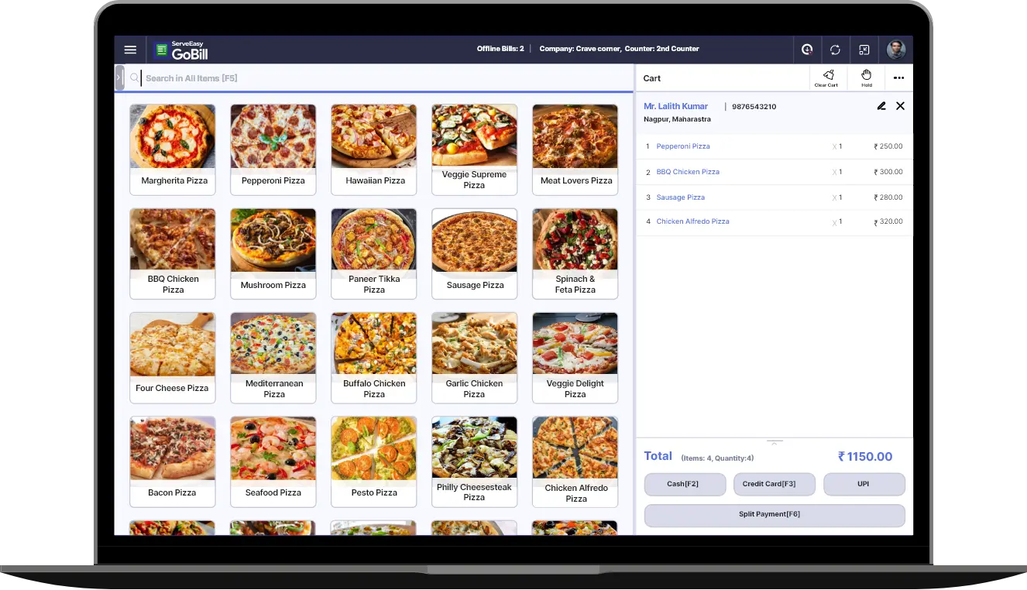1027x590 pixels.
Task: Click the minimize-window icon in header
Action: 864,50
